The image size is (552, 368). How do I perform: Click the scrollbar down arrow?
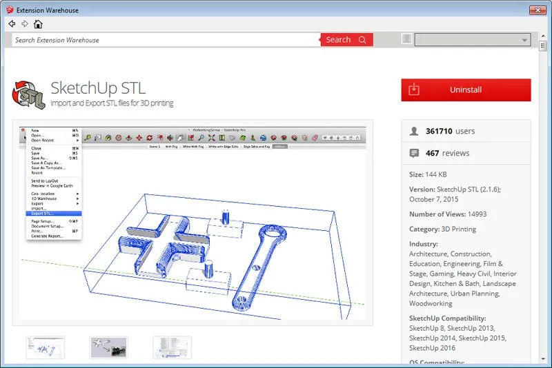point(543,359)
